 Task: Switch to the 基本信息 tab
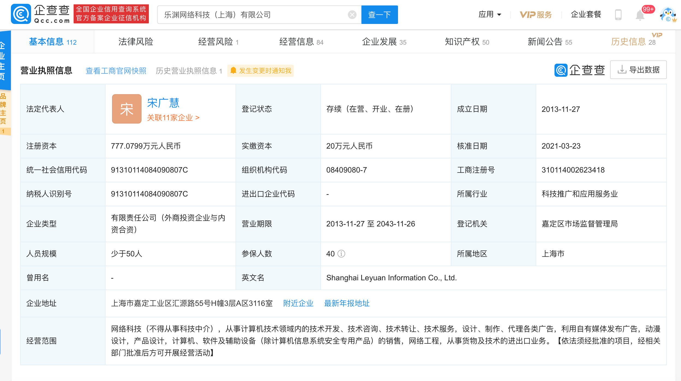(53, 42)
